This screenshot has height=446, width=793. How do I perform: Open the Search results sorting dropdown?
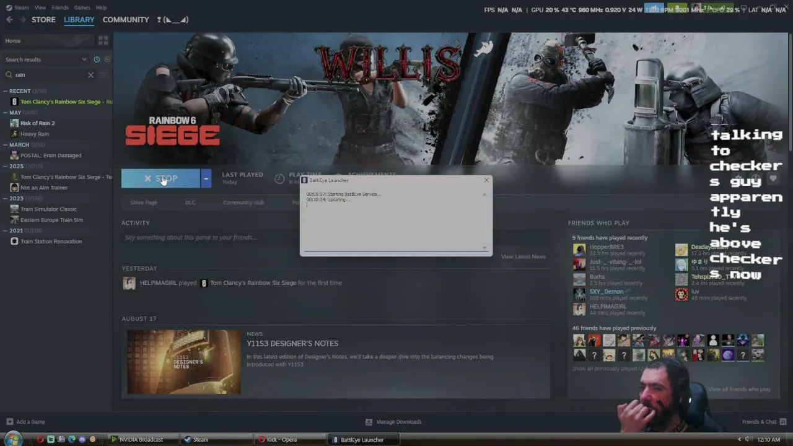pyautogui.click(x=45, y=59)
